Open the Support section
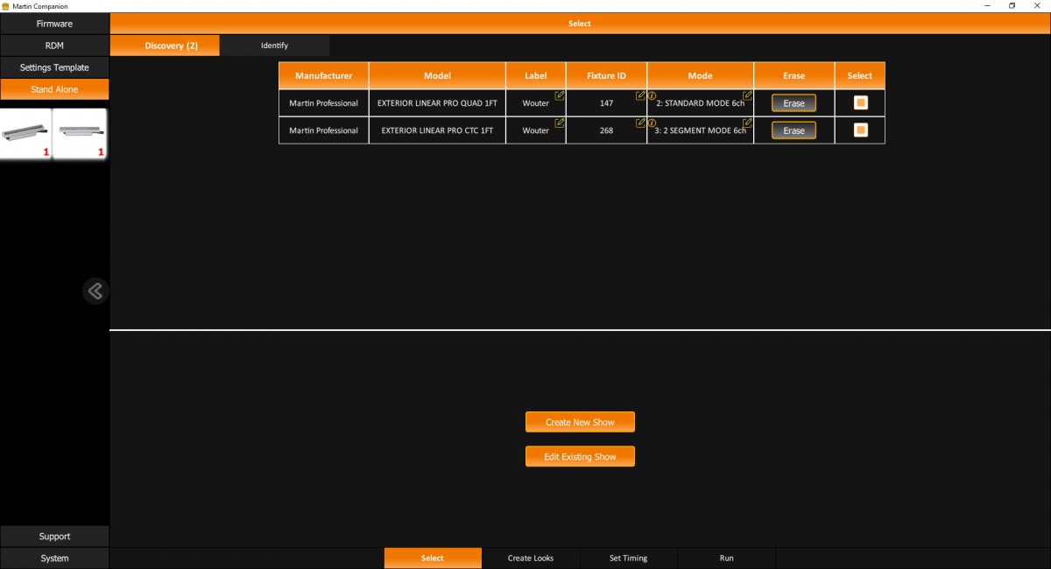The image size is (1051, 569). (54, 537)
